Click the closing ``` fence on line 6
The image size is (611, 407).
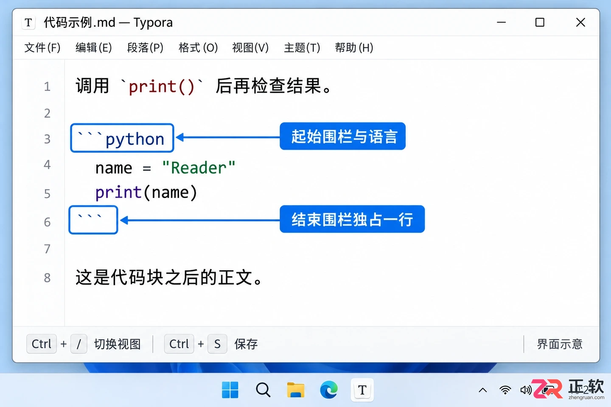[93, 220]
